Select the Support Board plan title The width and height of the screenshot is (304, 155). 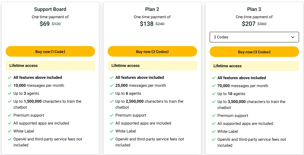pos(50,9)
